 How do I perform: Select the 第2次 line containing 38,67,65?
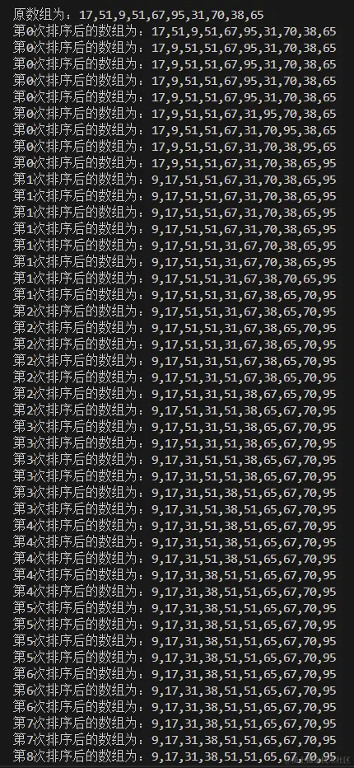[x=175, y=394]
